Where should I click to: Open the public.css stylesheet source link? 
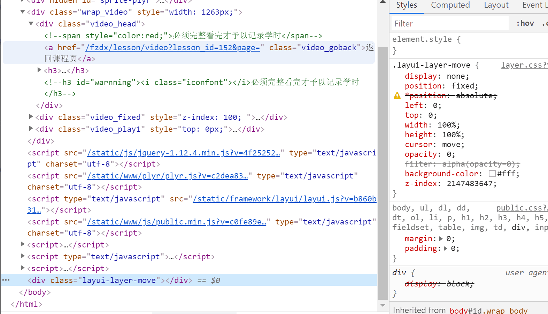(522, 208)
